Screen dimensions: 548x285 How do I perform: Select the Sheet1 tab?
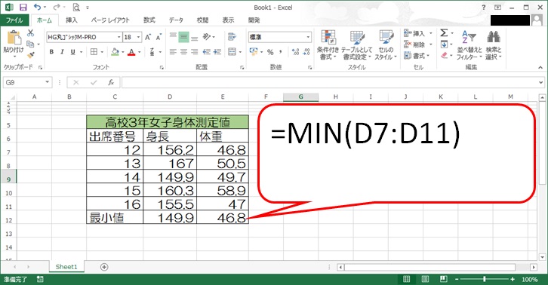[66, 267]
